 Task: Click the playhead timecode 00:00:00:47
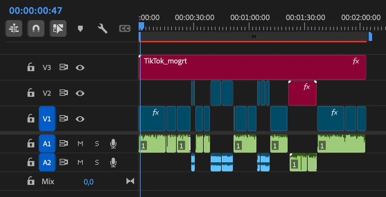pos(35,10)
